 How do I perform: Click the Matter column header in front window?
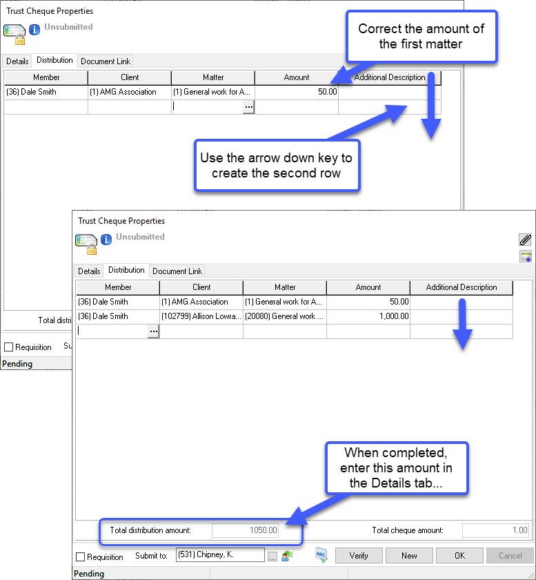pos(285,287)
